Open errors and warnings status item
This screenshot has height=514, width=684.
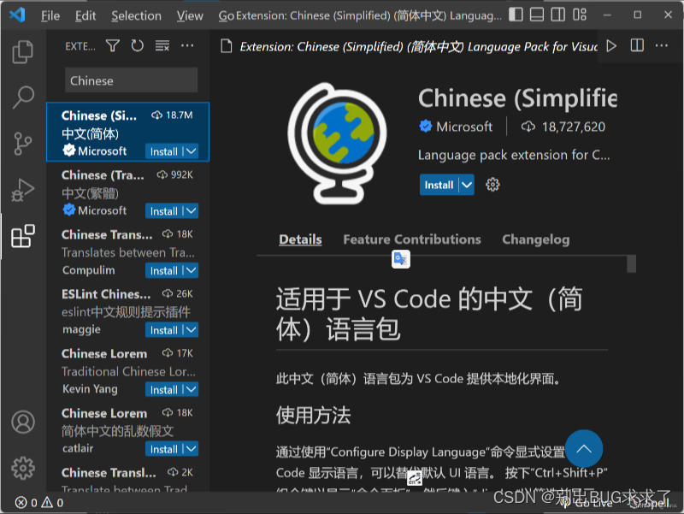39,503
